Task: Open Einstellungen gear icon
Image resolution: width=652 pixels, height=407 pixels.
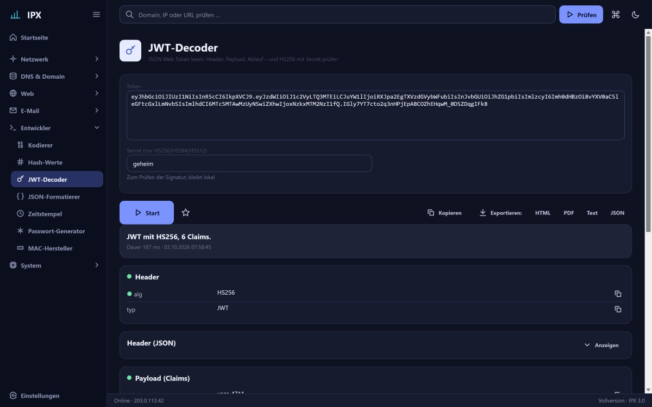Action: tap(13, 396)
